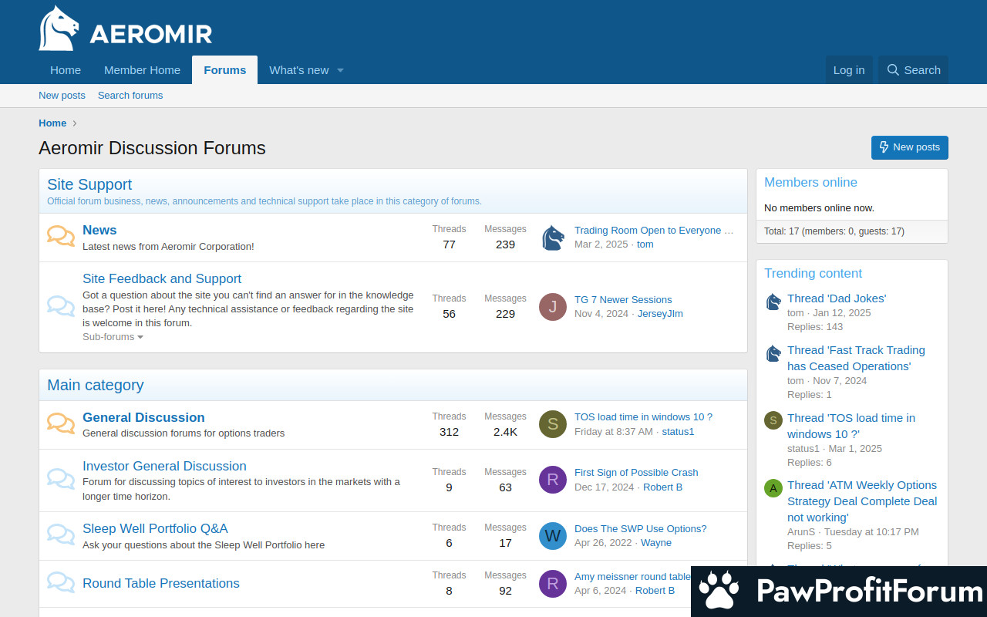This screenshot has width=987, height=617.
Task: Open Sleep Well Portfolio Q&A forum
Action: coord(155,528)
